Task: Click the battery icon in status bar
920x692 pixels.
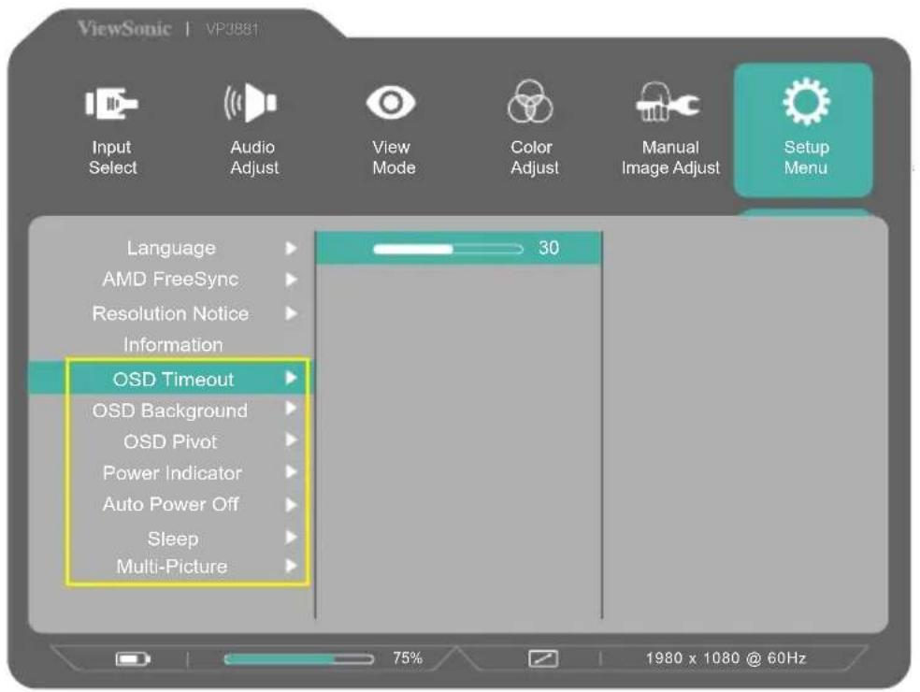Action: (x=133, y=659)
